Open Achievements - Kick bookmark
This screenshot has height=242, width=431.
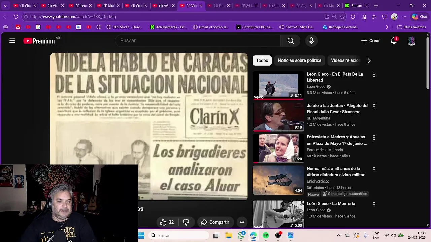(x=168, y=27)
